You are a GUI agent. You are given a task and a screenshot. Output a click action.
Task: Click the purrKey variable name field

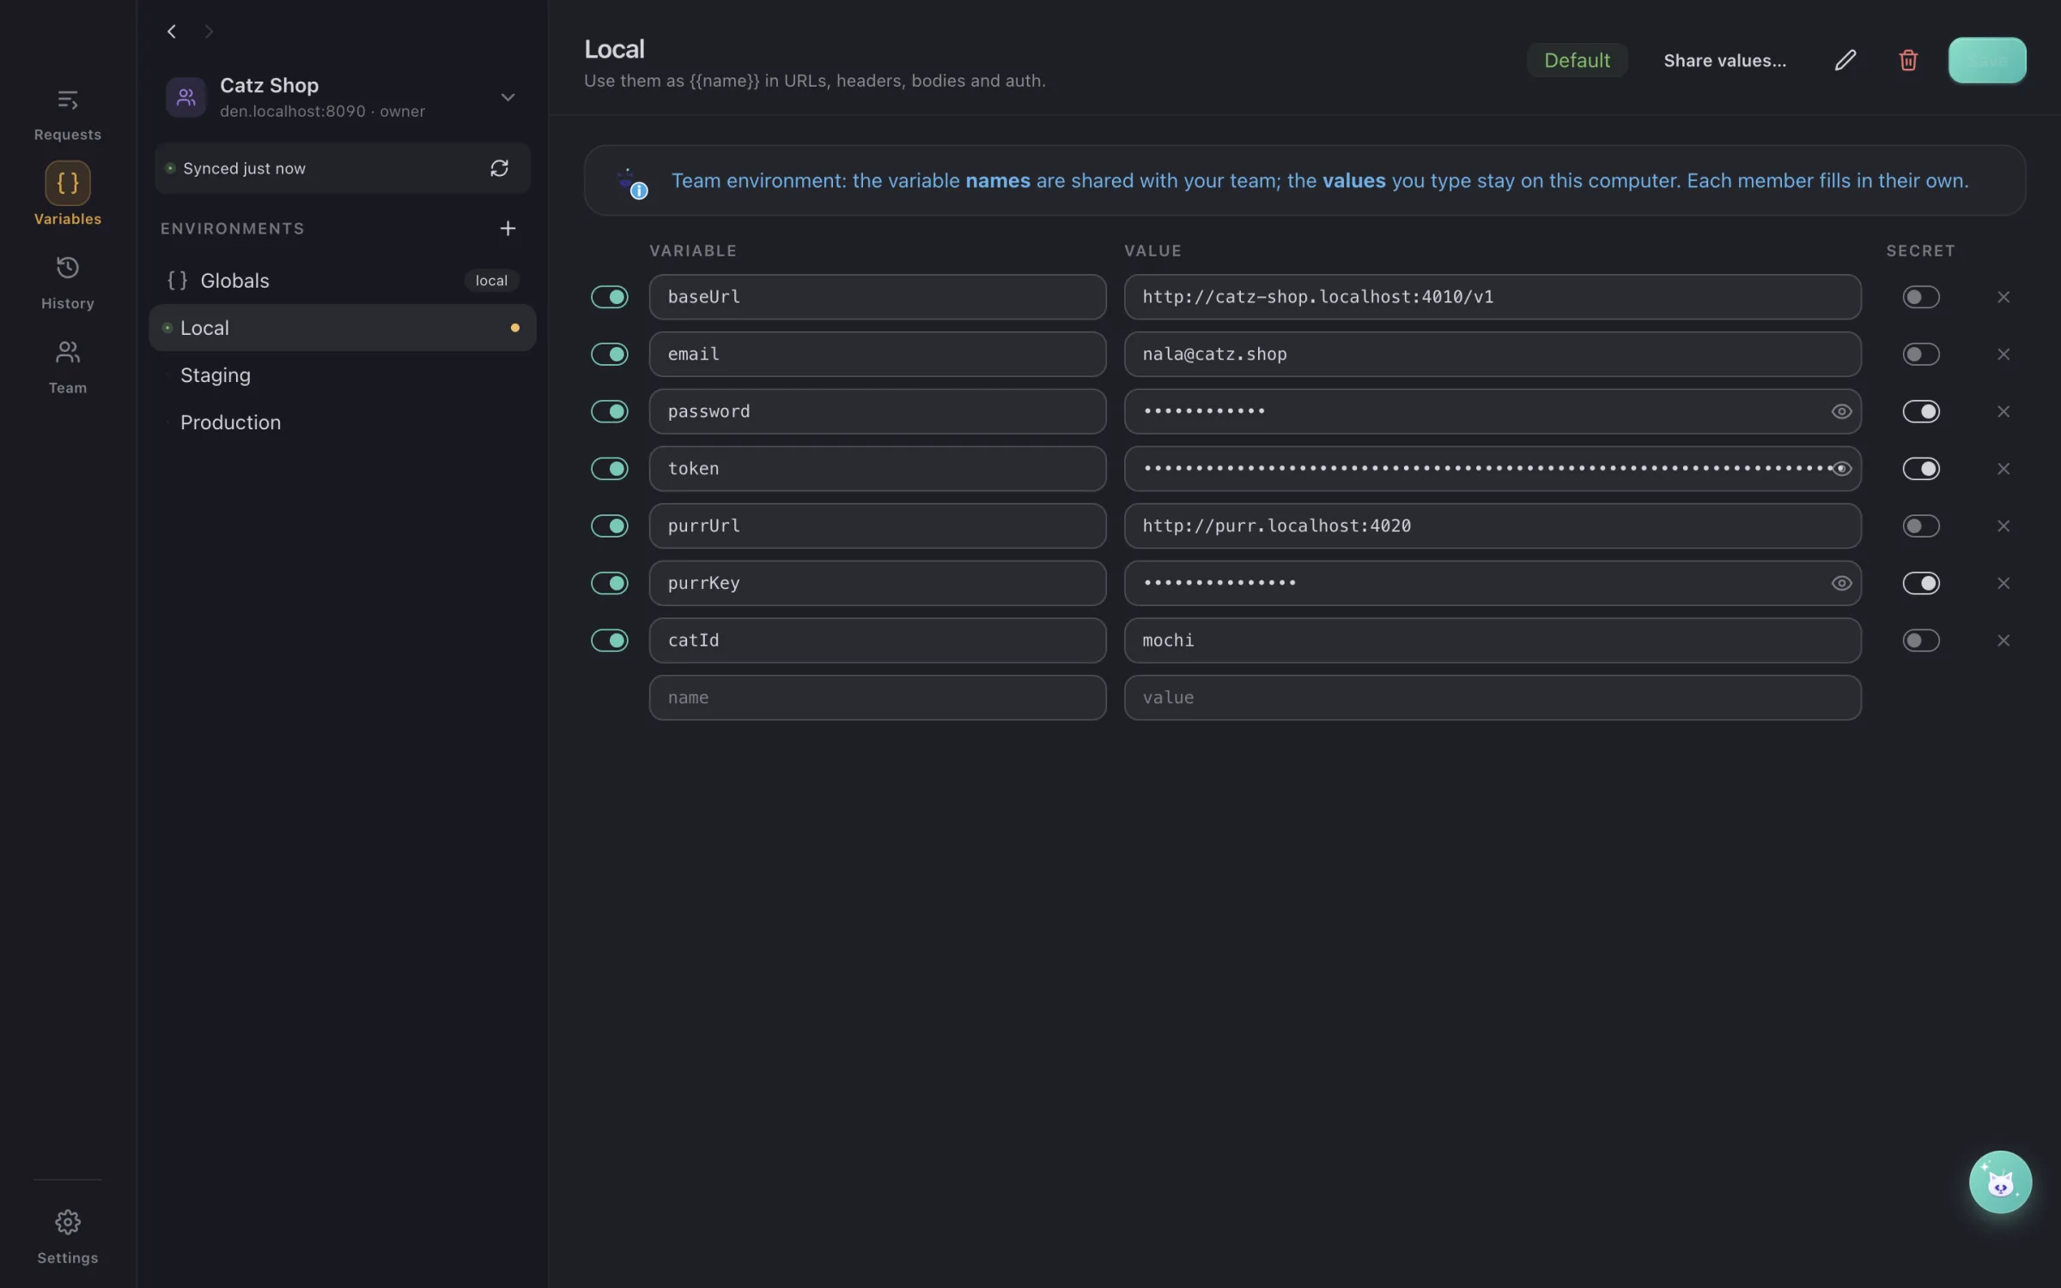(878, 583)
